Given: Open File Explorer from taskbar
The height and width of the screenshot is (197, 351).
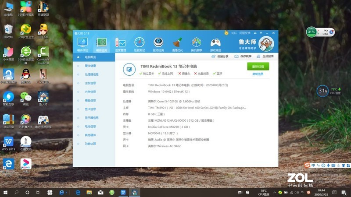Looking at the screenshot, I should click(x=89, y=192).
